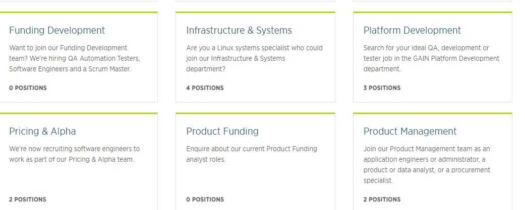Go to the Product Management heading

click(x=410, y=131)
